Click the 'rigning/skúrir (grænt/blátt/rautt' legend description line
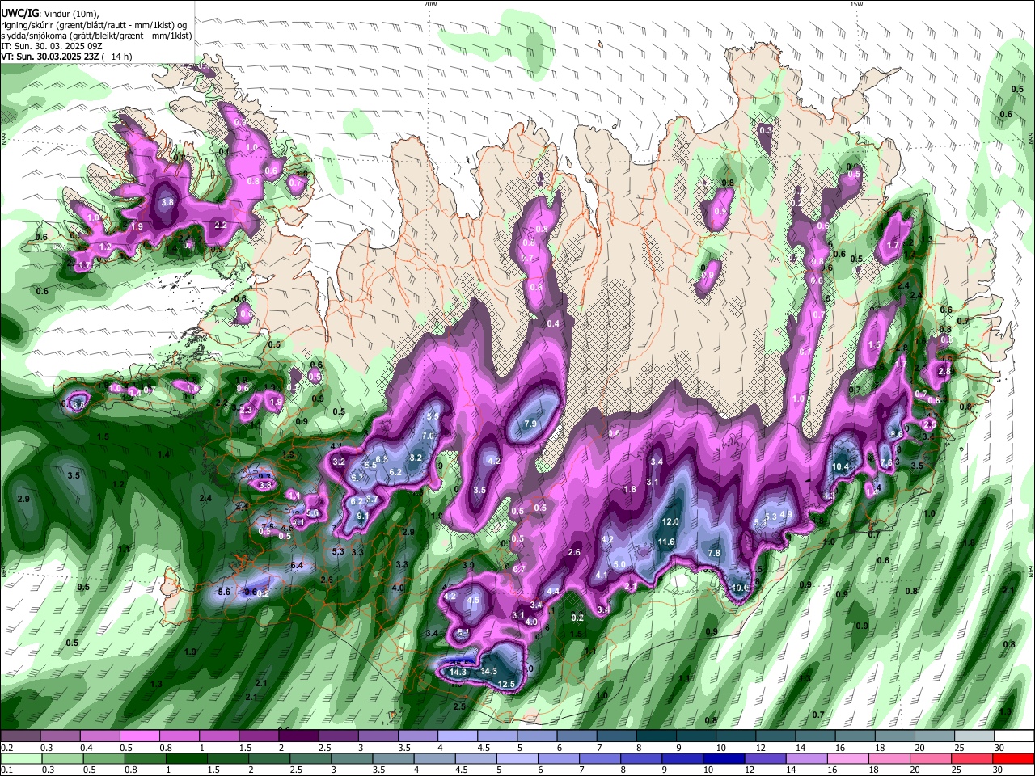The image size is (1035, 776). (93, 25)
